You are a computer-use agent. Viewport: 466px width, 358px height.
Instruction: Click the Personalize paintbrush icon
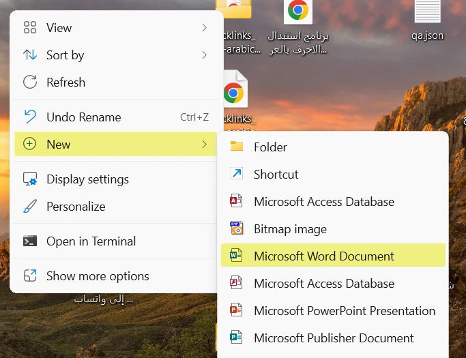[x=30, y=206]
